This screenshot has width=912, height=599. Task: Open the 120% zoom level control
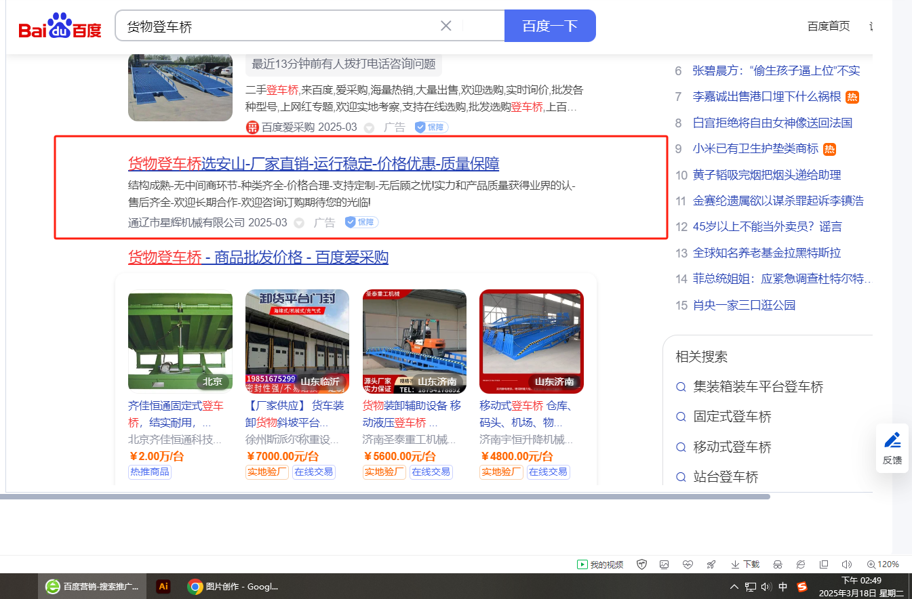882,564
